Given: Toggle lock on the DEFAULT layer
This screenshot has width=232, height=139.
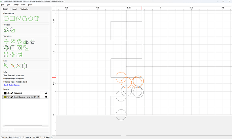Looking at the screenshot, I should (12, 93).
